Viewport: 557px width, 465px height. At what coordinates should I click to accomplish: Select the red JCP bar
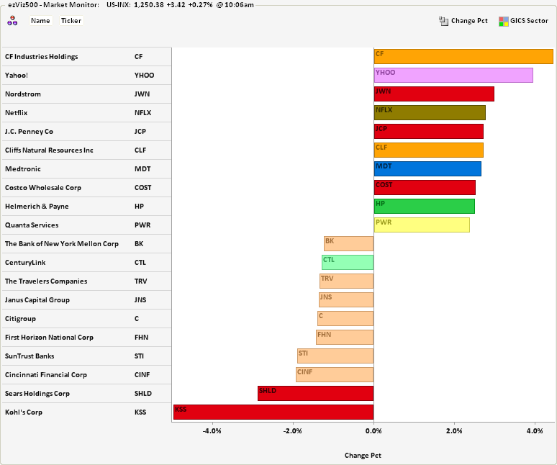click(429, 132)
